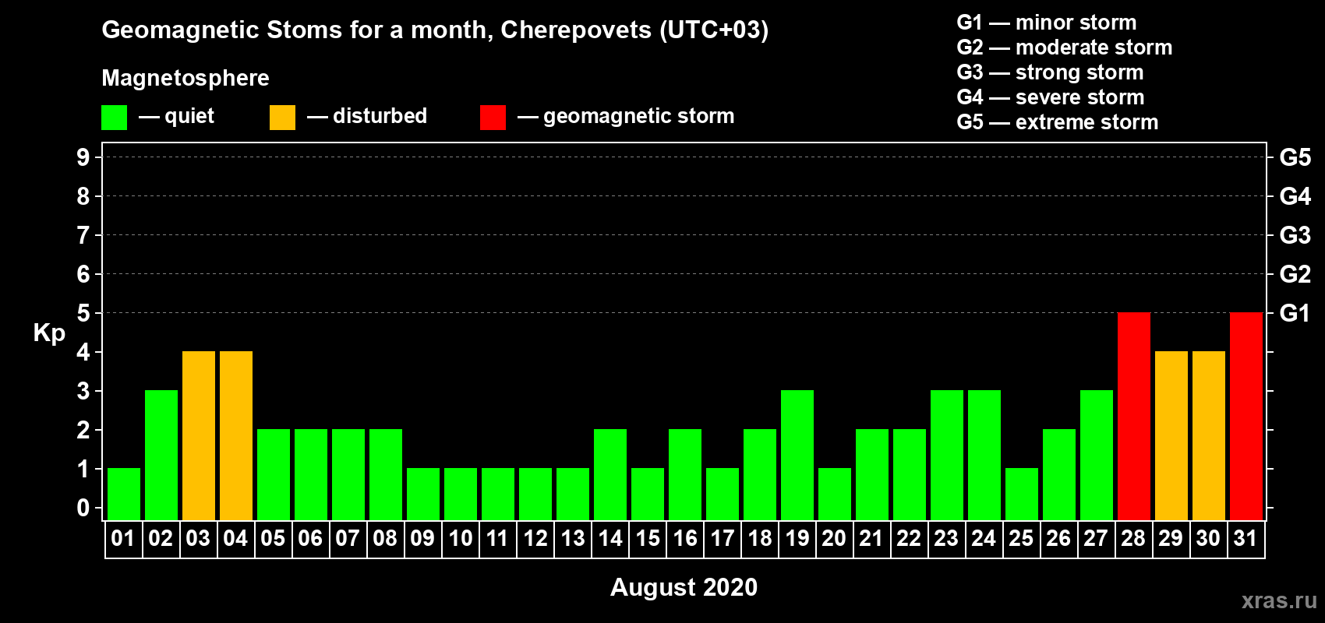Click the date label 09

(x=422, y=539)
